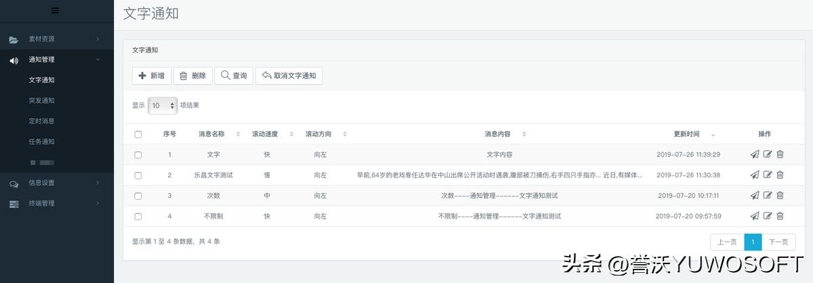Click the 取消文字通知 button

(289, 76)
